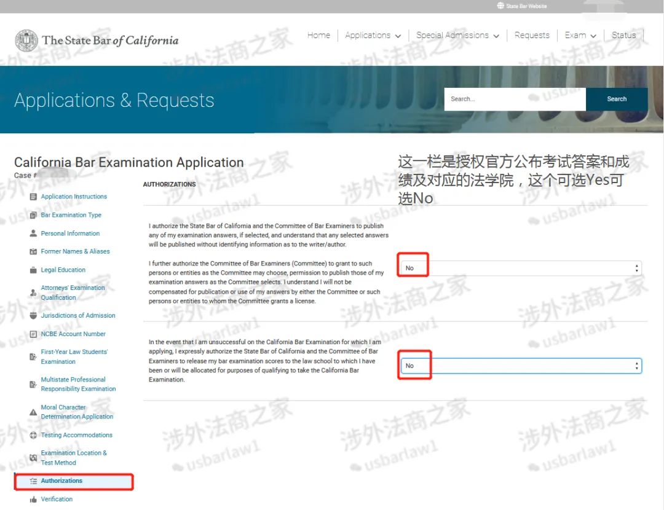The image size is (664, 510).
Task: Click the Application Instructions sidebar icon
Action: point(33,197)
